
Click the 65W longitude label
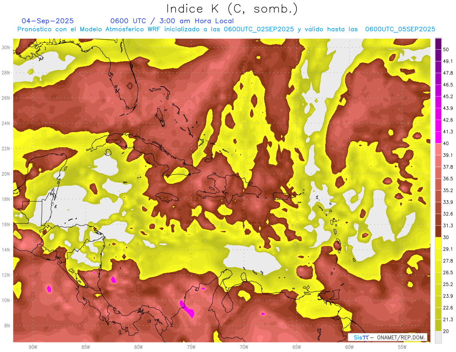(297, 347)
